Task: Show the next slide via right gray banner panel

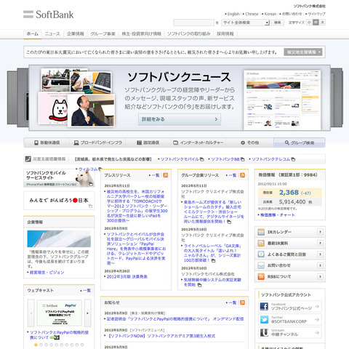Action: coord(337,97)
